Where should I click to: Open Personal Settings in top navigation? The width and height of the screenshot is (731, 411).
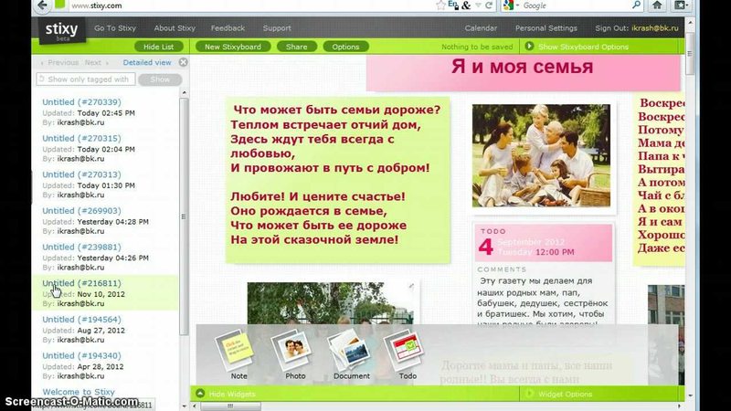point(546,28)
